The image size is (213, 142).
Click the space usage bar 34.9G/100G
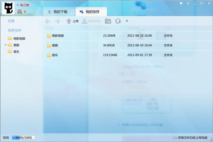[23, 138]
